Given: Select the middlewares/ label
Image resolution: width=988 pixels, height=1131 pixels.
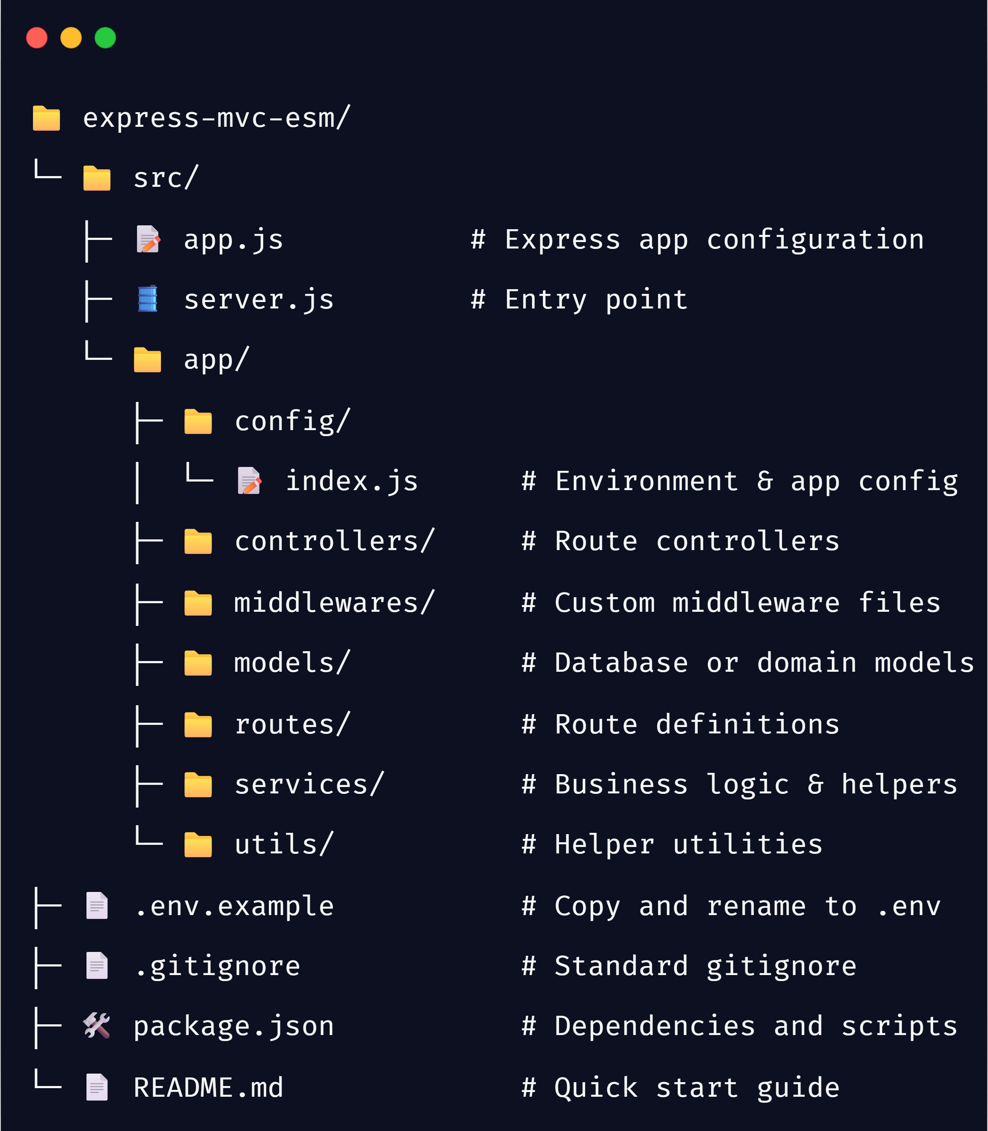Looking at the screenshot, I should pyautogui.click(x=333, y=602).
